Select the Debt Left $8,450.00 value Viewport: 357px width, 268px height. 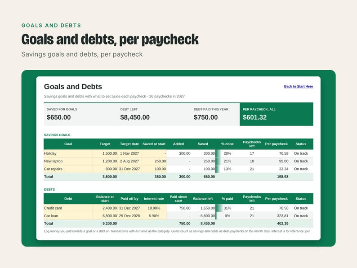pyautogui.click(x=135, y=117)
